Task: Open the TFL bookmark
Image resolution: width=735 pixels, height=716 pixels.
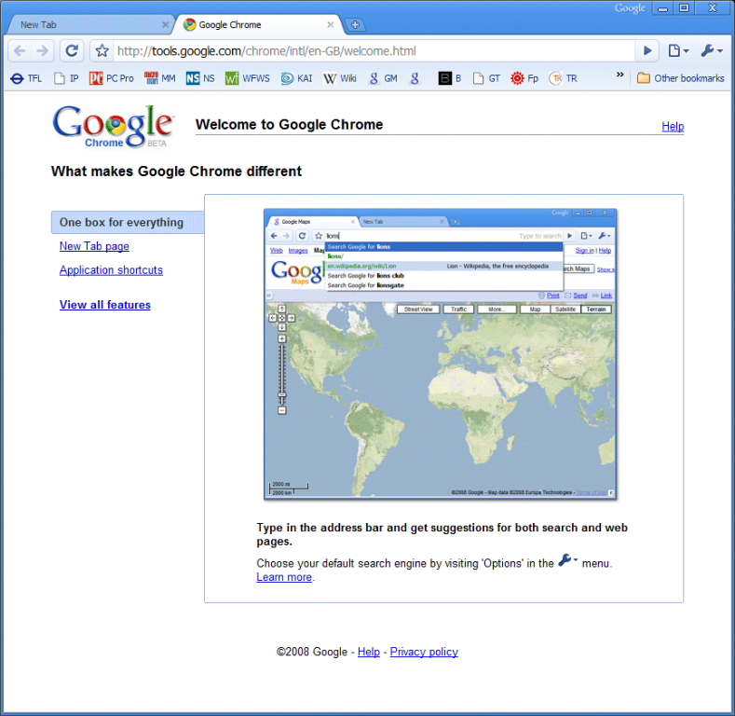Action: 26,78
